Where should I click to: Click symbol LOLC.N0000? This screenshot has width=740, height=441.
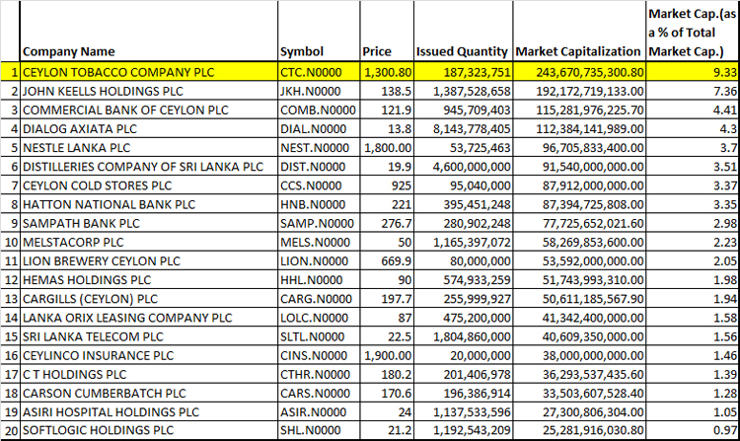click(x=319, y=318)
